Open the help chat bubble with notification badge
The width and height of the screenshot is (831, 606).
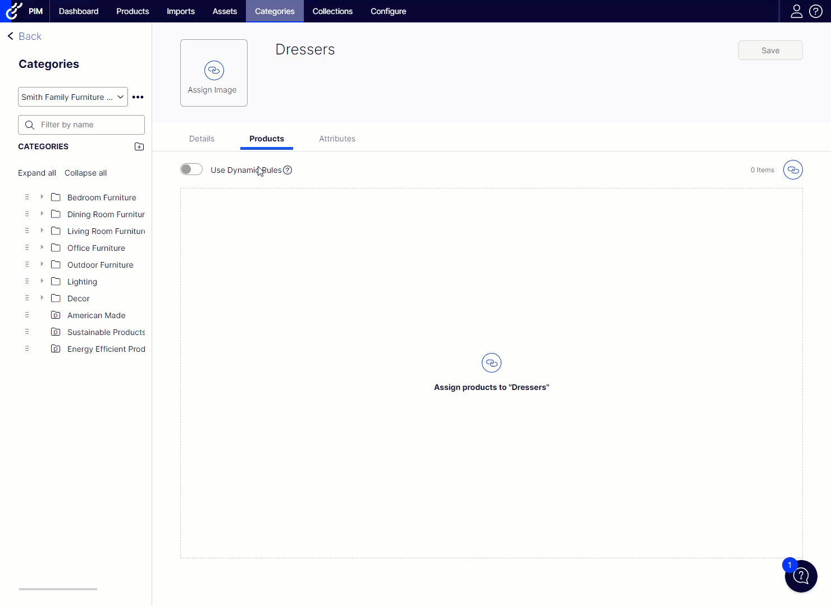(x=801, y=576)
